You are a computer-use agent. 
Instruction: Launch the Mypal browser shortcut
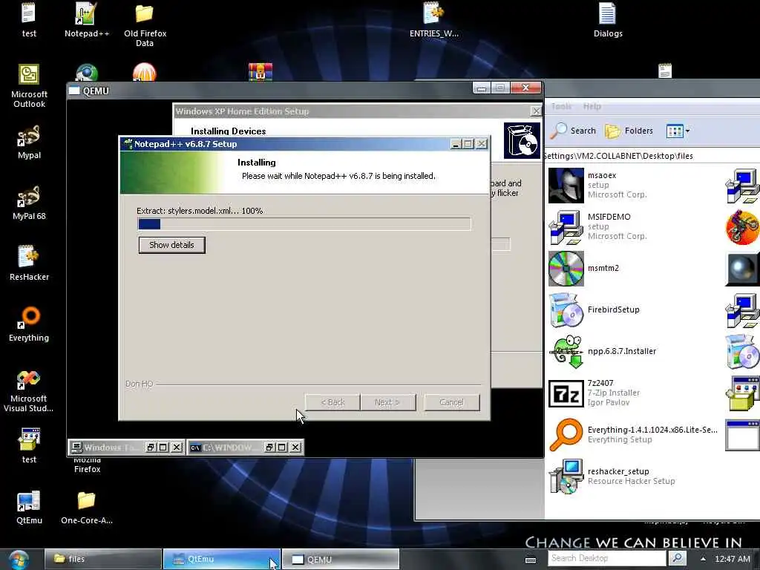(29, 142)
